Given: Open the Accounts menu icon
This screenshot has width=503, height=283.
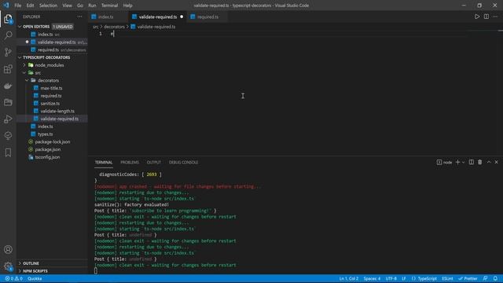Looking at the screenshot, I should click(x=8, y=249).
